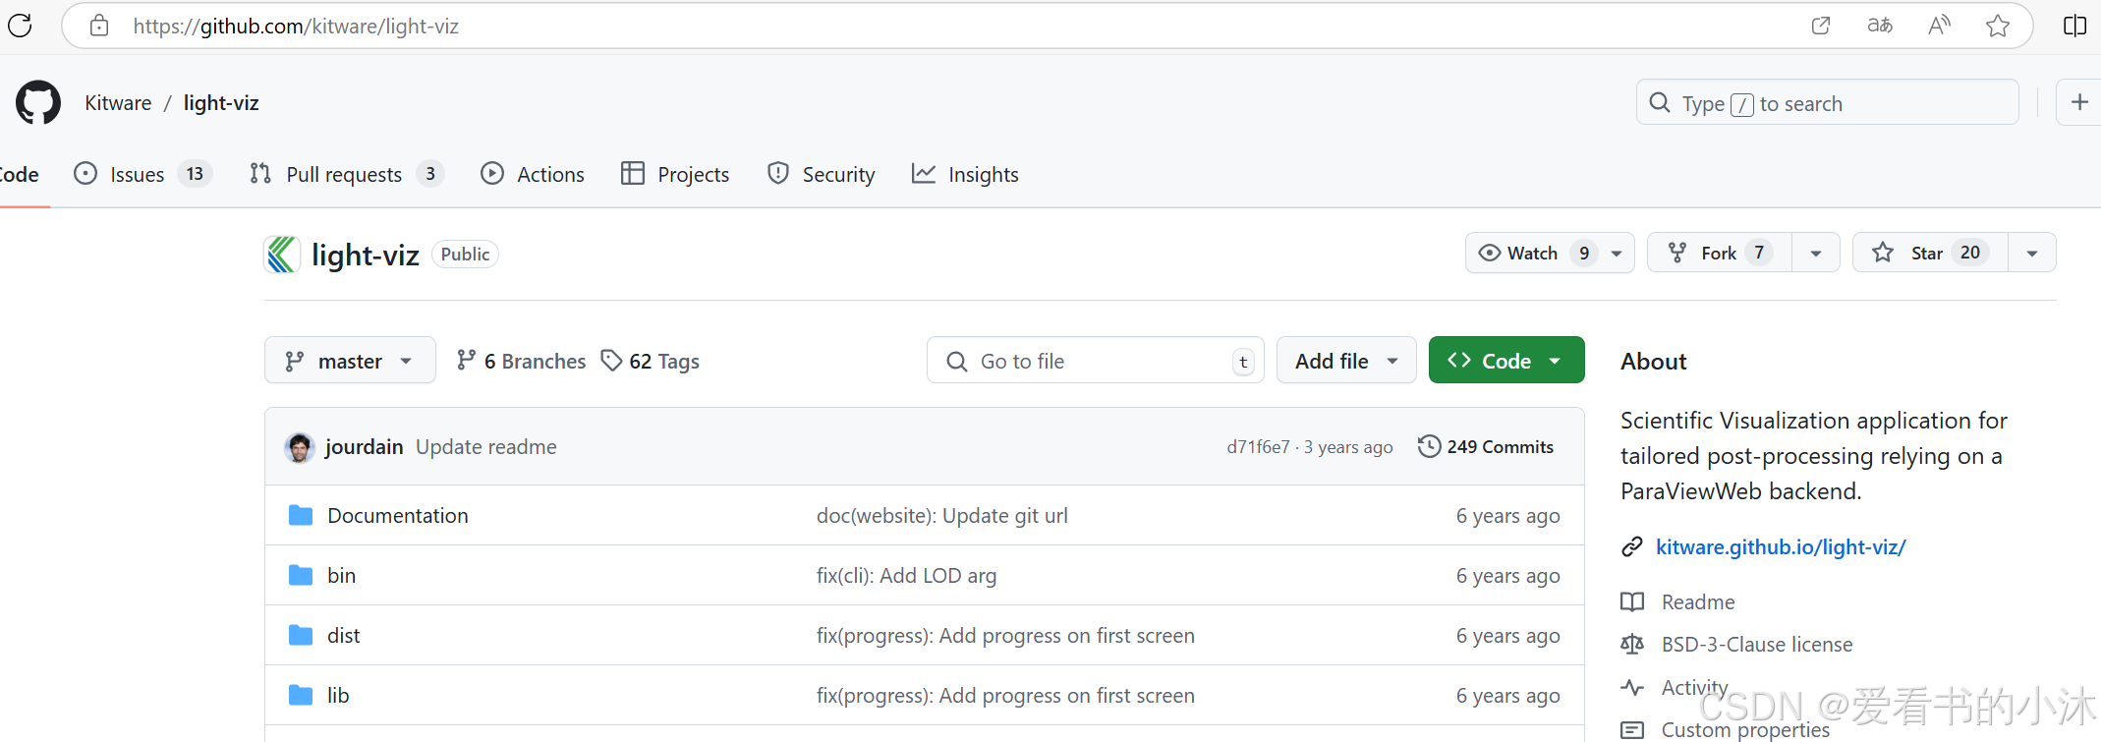Switch to the Pull requests tab
2101x742 pixels.
pyautogui.click(x=346, y=174)
